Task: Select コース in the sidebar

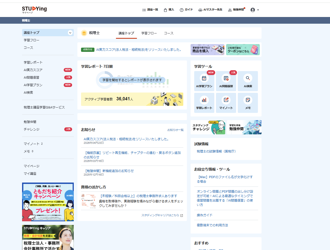Action: coord(29,48)
